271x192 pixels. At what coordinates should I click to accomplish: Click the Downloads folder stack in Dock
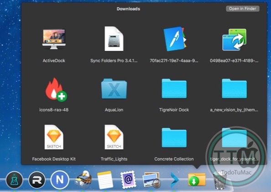[x=197, y=179]
